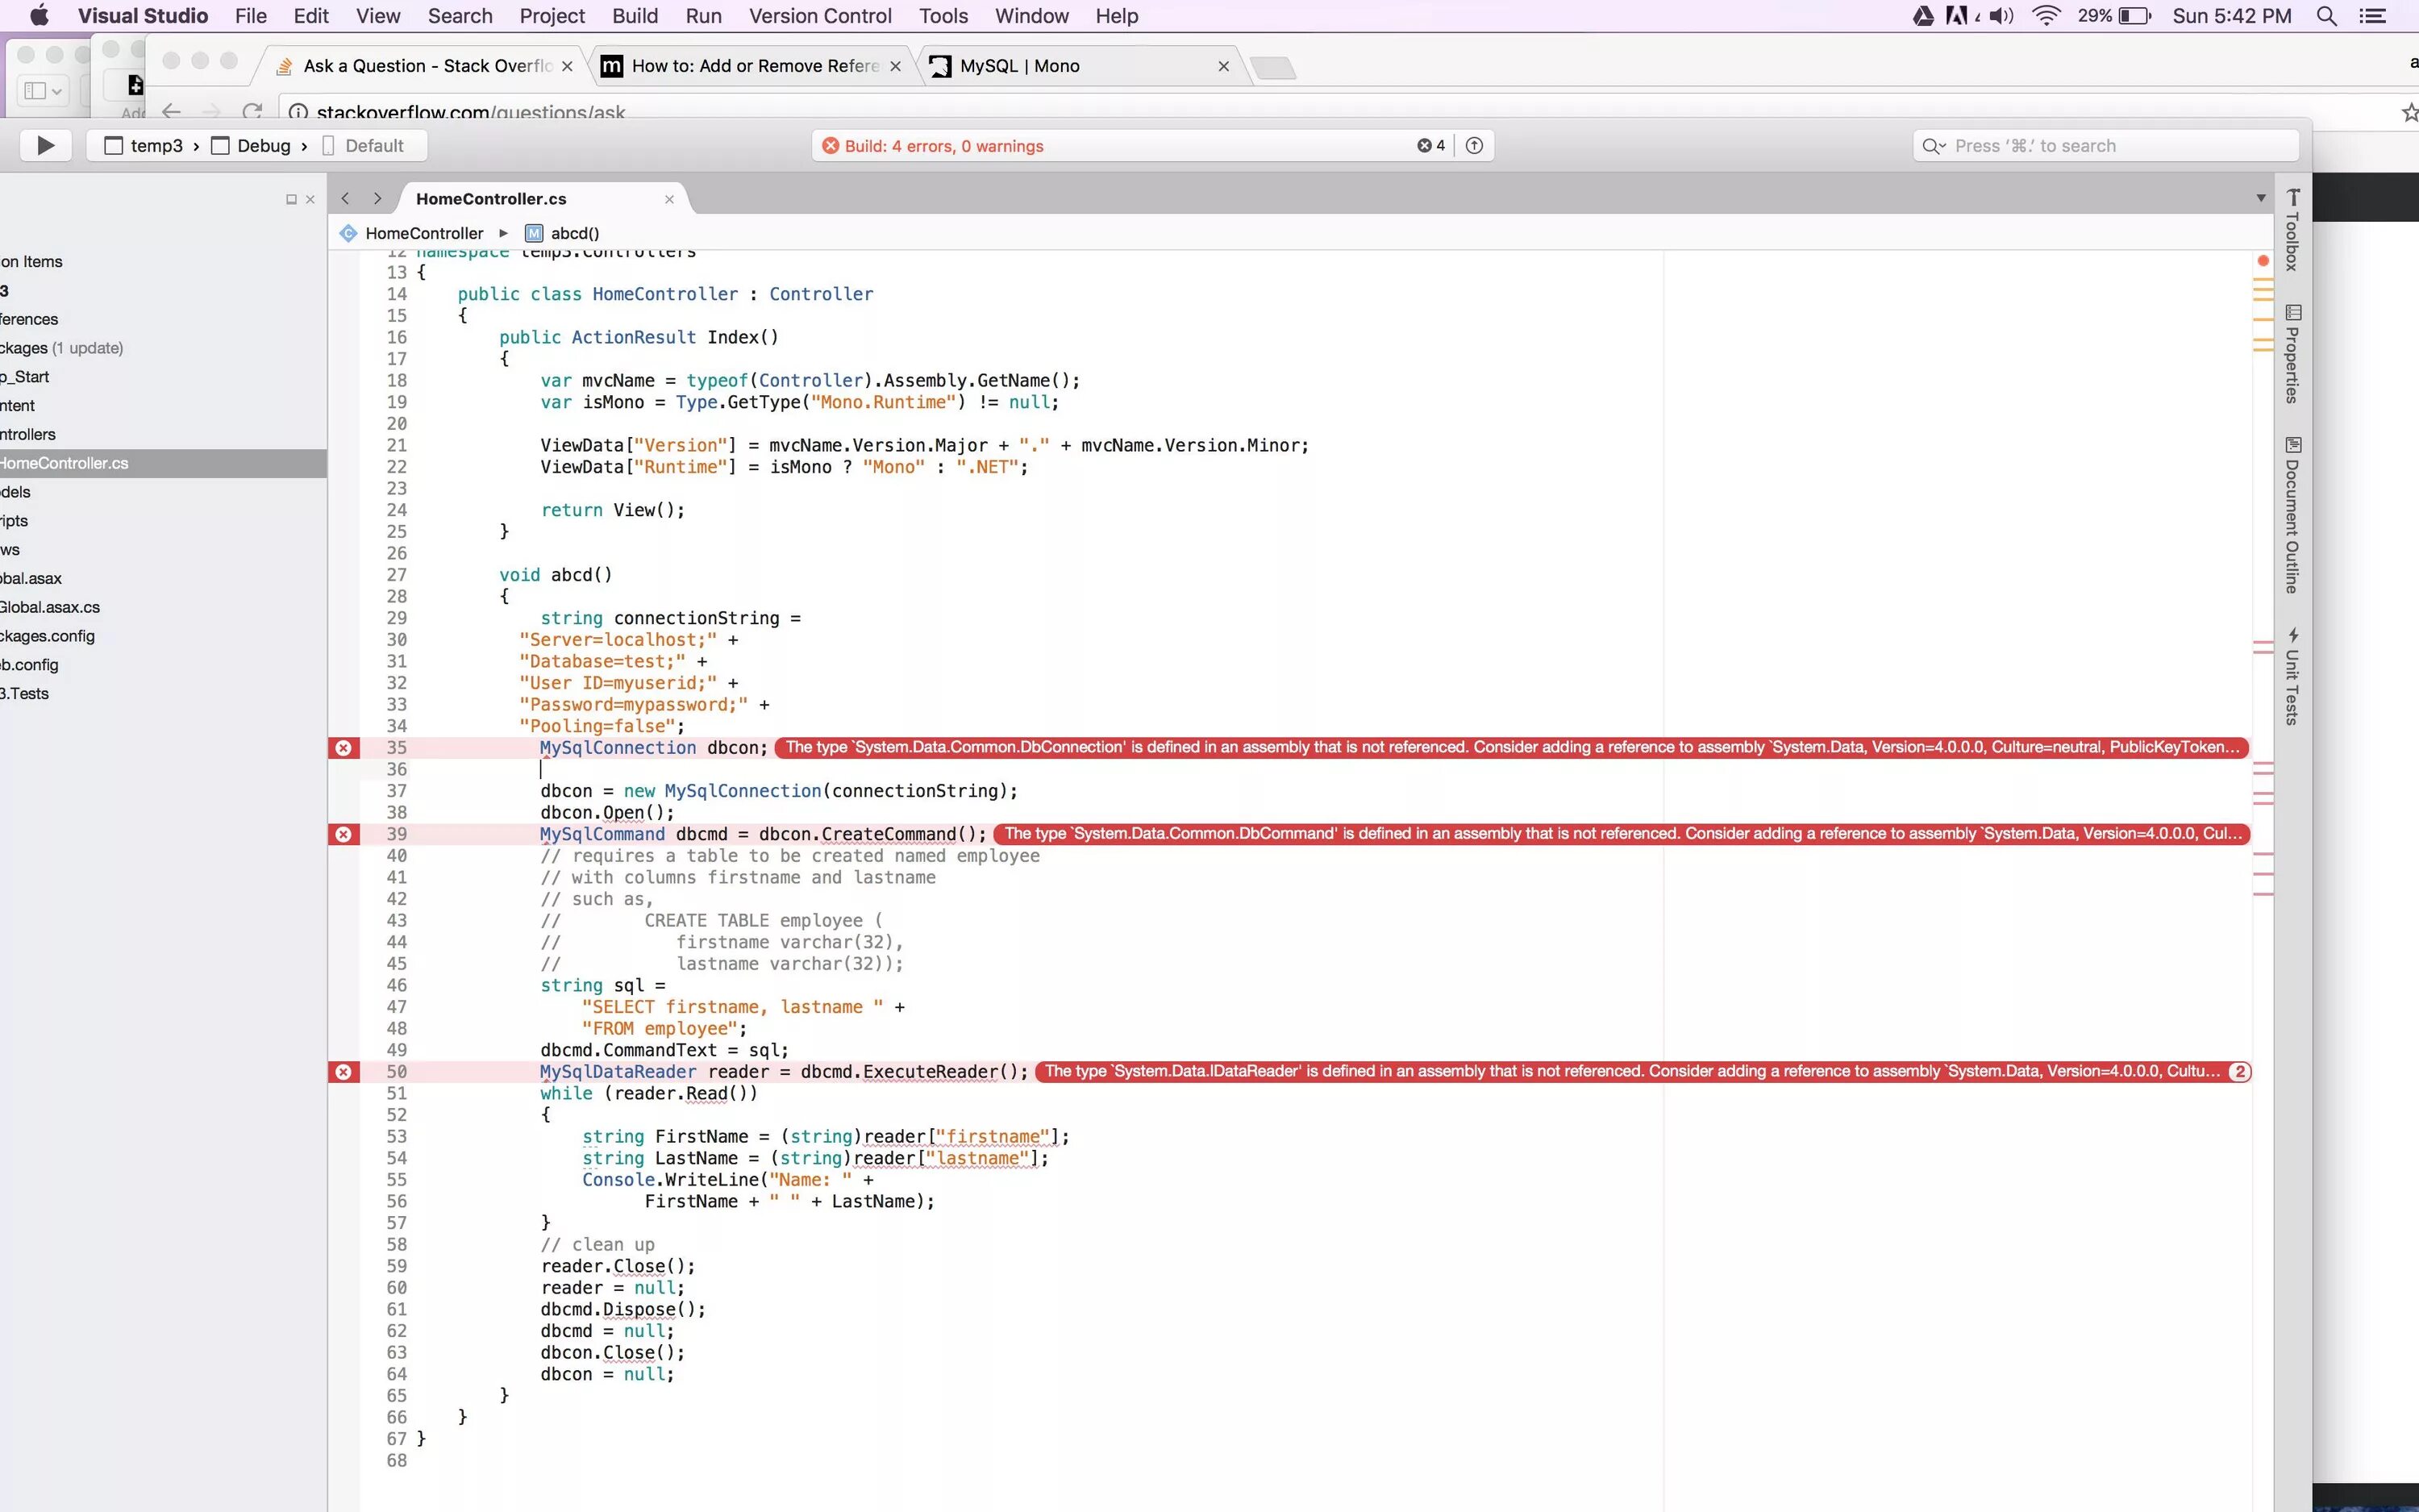The height and width of the screenshot is (1512, 2419).
Task: Open the Version Control menu
Action: pos(820,15)
